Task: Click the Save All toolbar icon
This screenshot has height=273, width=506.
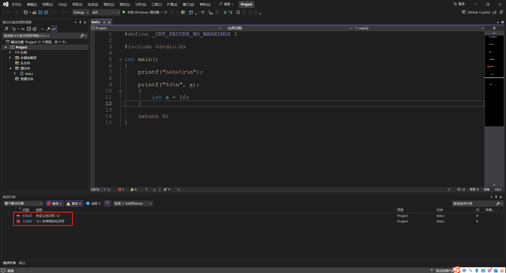Action: click(46, 12)
